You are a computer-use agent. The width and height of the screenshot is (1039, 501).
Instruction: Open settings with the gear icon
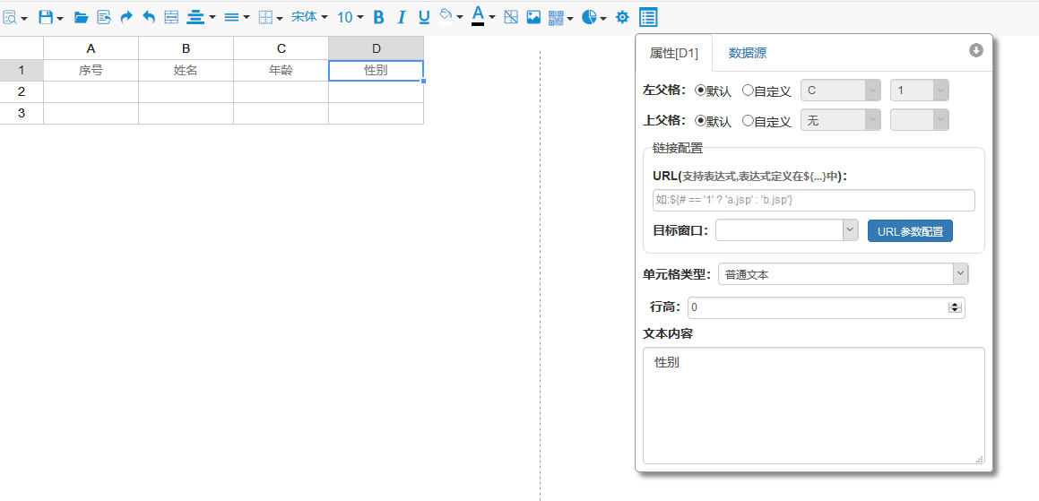[622, 17]
